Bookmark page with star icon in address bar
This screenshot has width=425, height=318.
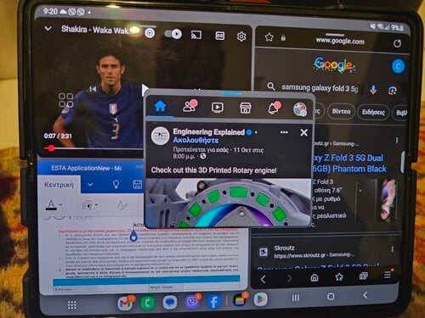pos(269,37)
